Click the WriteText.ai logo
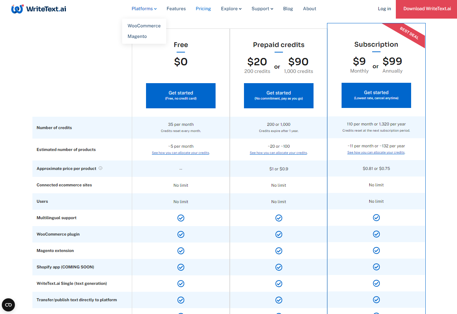The image size is (457, 314). 39,9
